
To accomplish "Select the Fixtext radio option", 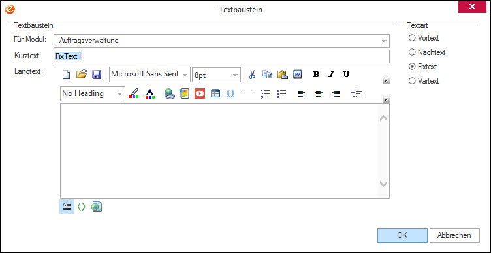I will [423, 67].
